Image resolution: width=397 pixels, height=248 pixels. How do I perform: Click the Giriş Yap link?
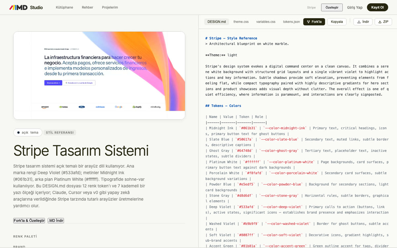[355, 7]
